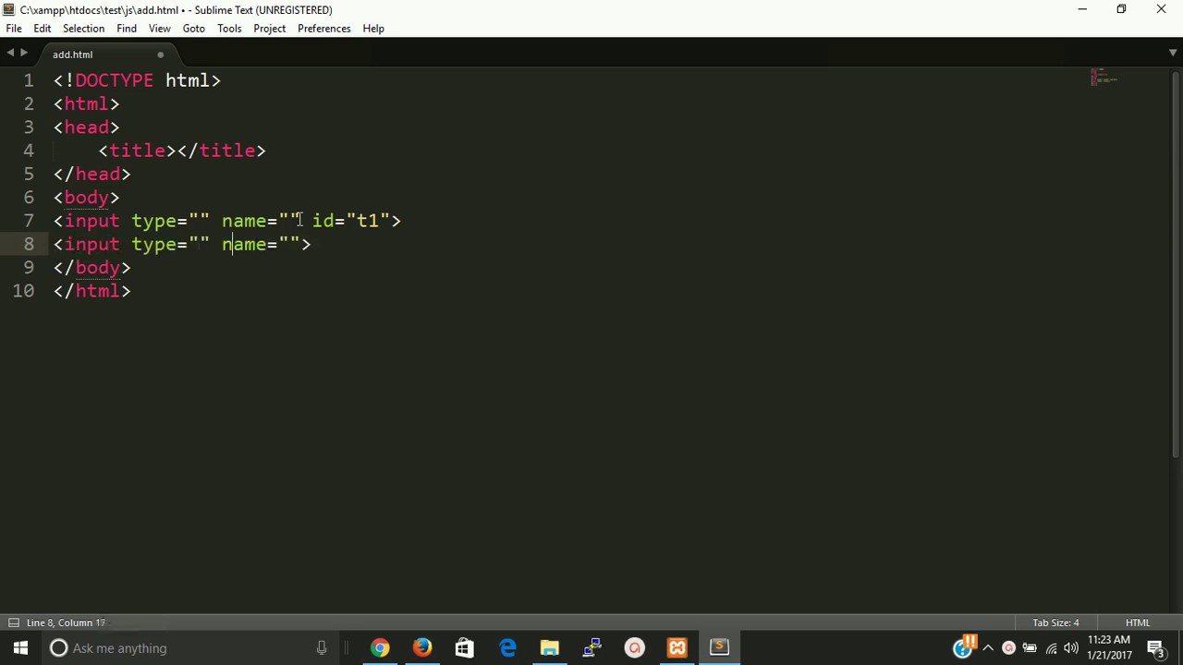Viewport: 1183px width, 665px height.
Task: Close the add.html tab via unsaved dot
Action: coord(160,54)
